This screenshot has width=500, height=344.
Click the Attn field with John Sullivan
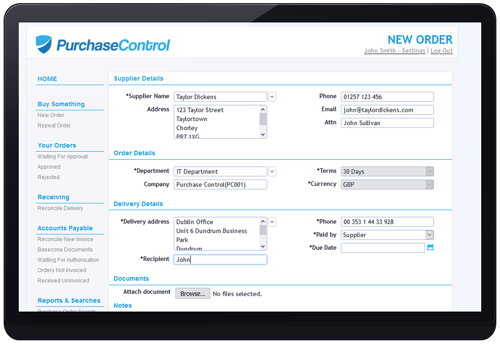click(x=388, y=123)
